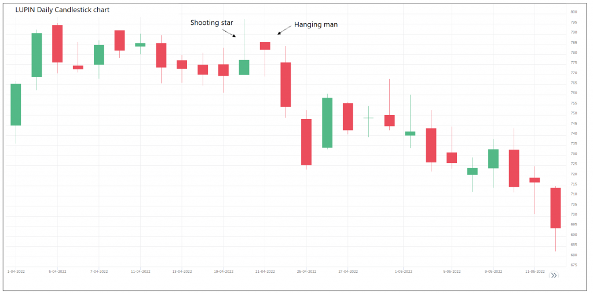Click the 9-05-2022 date axis label
593x293 pixels.
click(493, 271)
